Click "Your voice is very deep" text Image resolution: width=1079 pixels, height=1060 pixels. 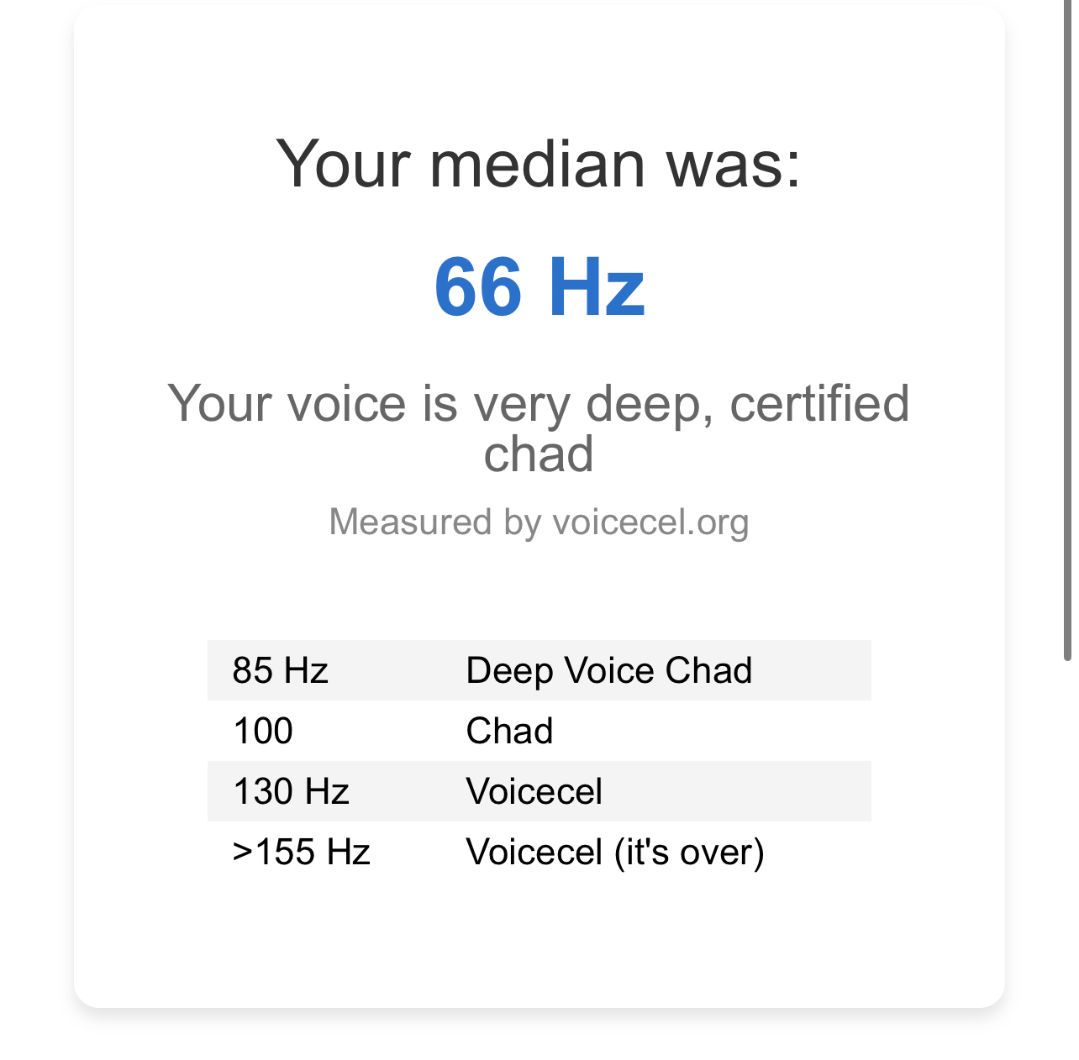tap(437, 404)
